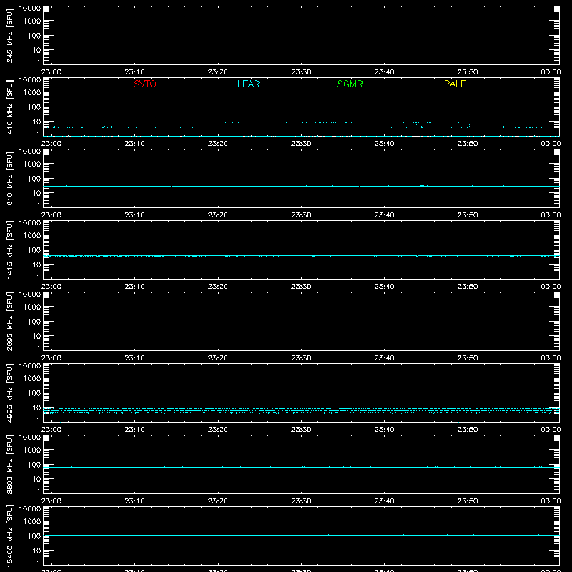The width and height of the screenshot is (572, 572).
Task: Click the cyan LEAR station label
Action: (x=248, y=84)
